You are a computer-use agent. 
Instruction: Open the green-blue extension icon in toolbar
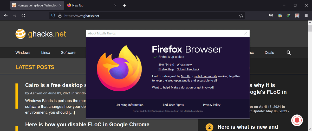288,16
